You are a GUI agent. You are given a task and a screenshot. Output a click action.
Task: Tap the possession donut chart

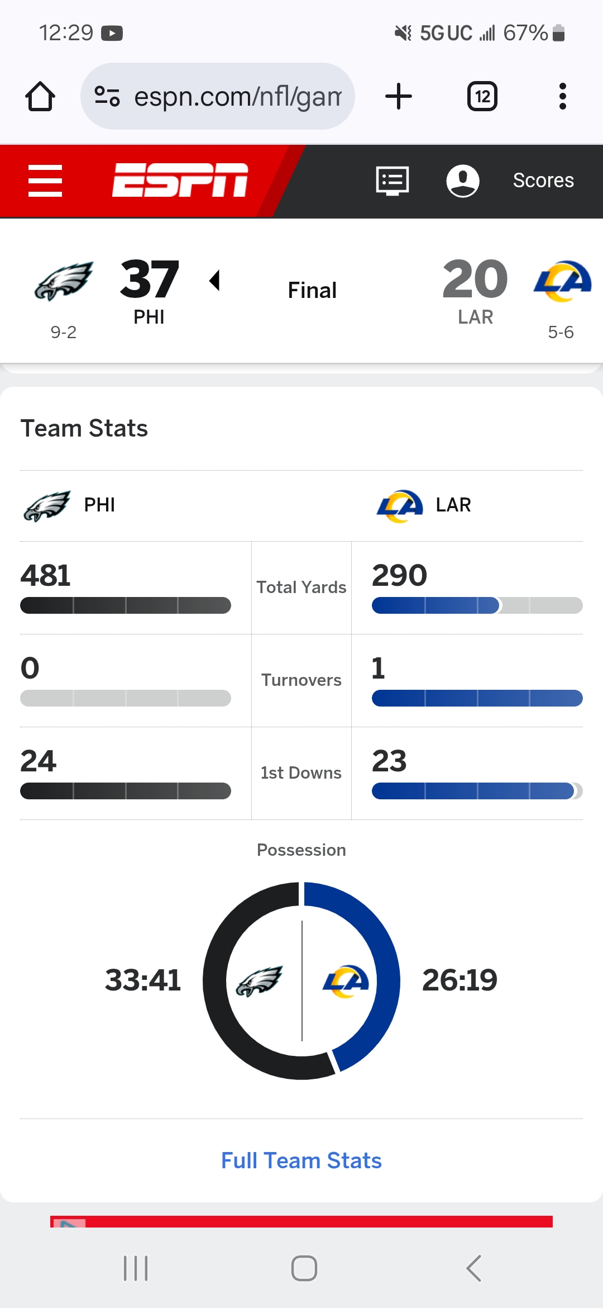[x=301, y=980]
